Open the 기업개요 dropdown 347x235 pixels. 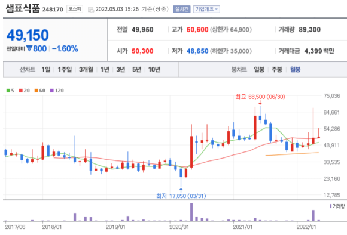coord(206,9)
